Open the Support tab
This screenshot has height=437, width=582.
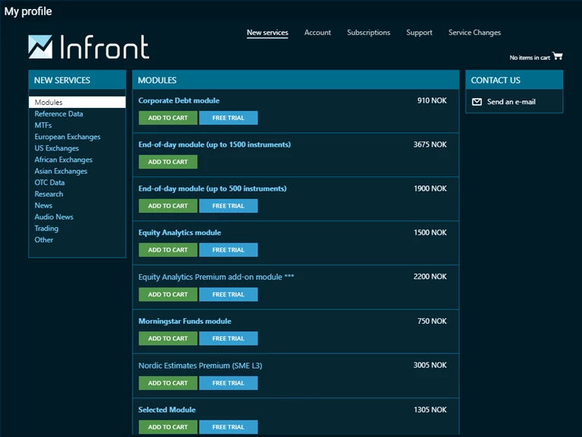point(419,33)
